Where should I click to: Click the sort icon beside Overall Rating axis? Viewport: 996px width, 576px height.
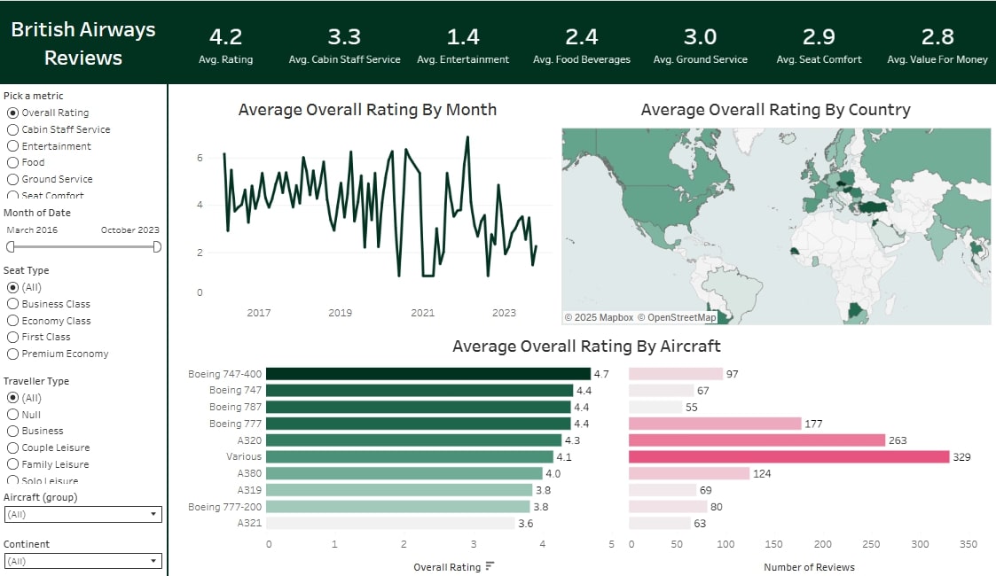click(x=490, y=567)
